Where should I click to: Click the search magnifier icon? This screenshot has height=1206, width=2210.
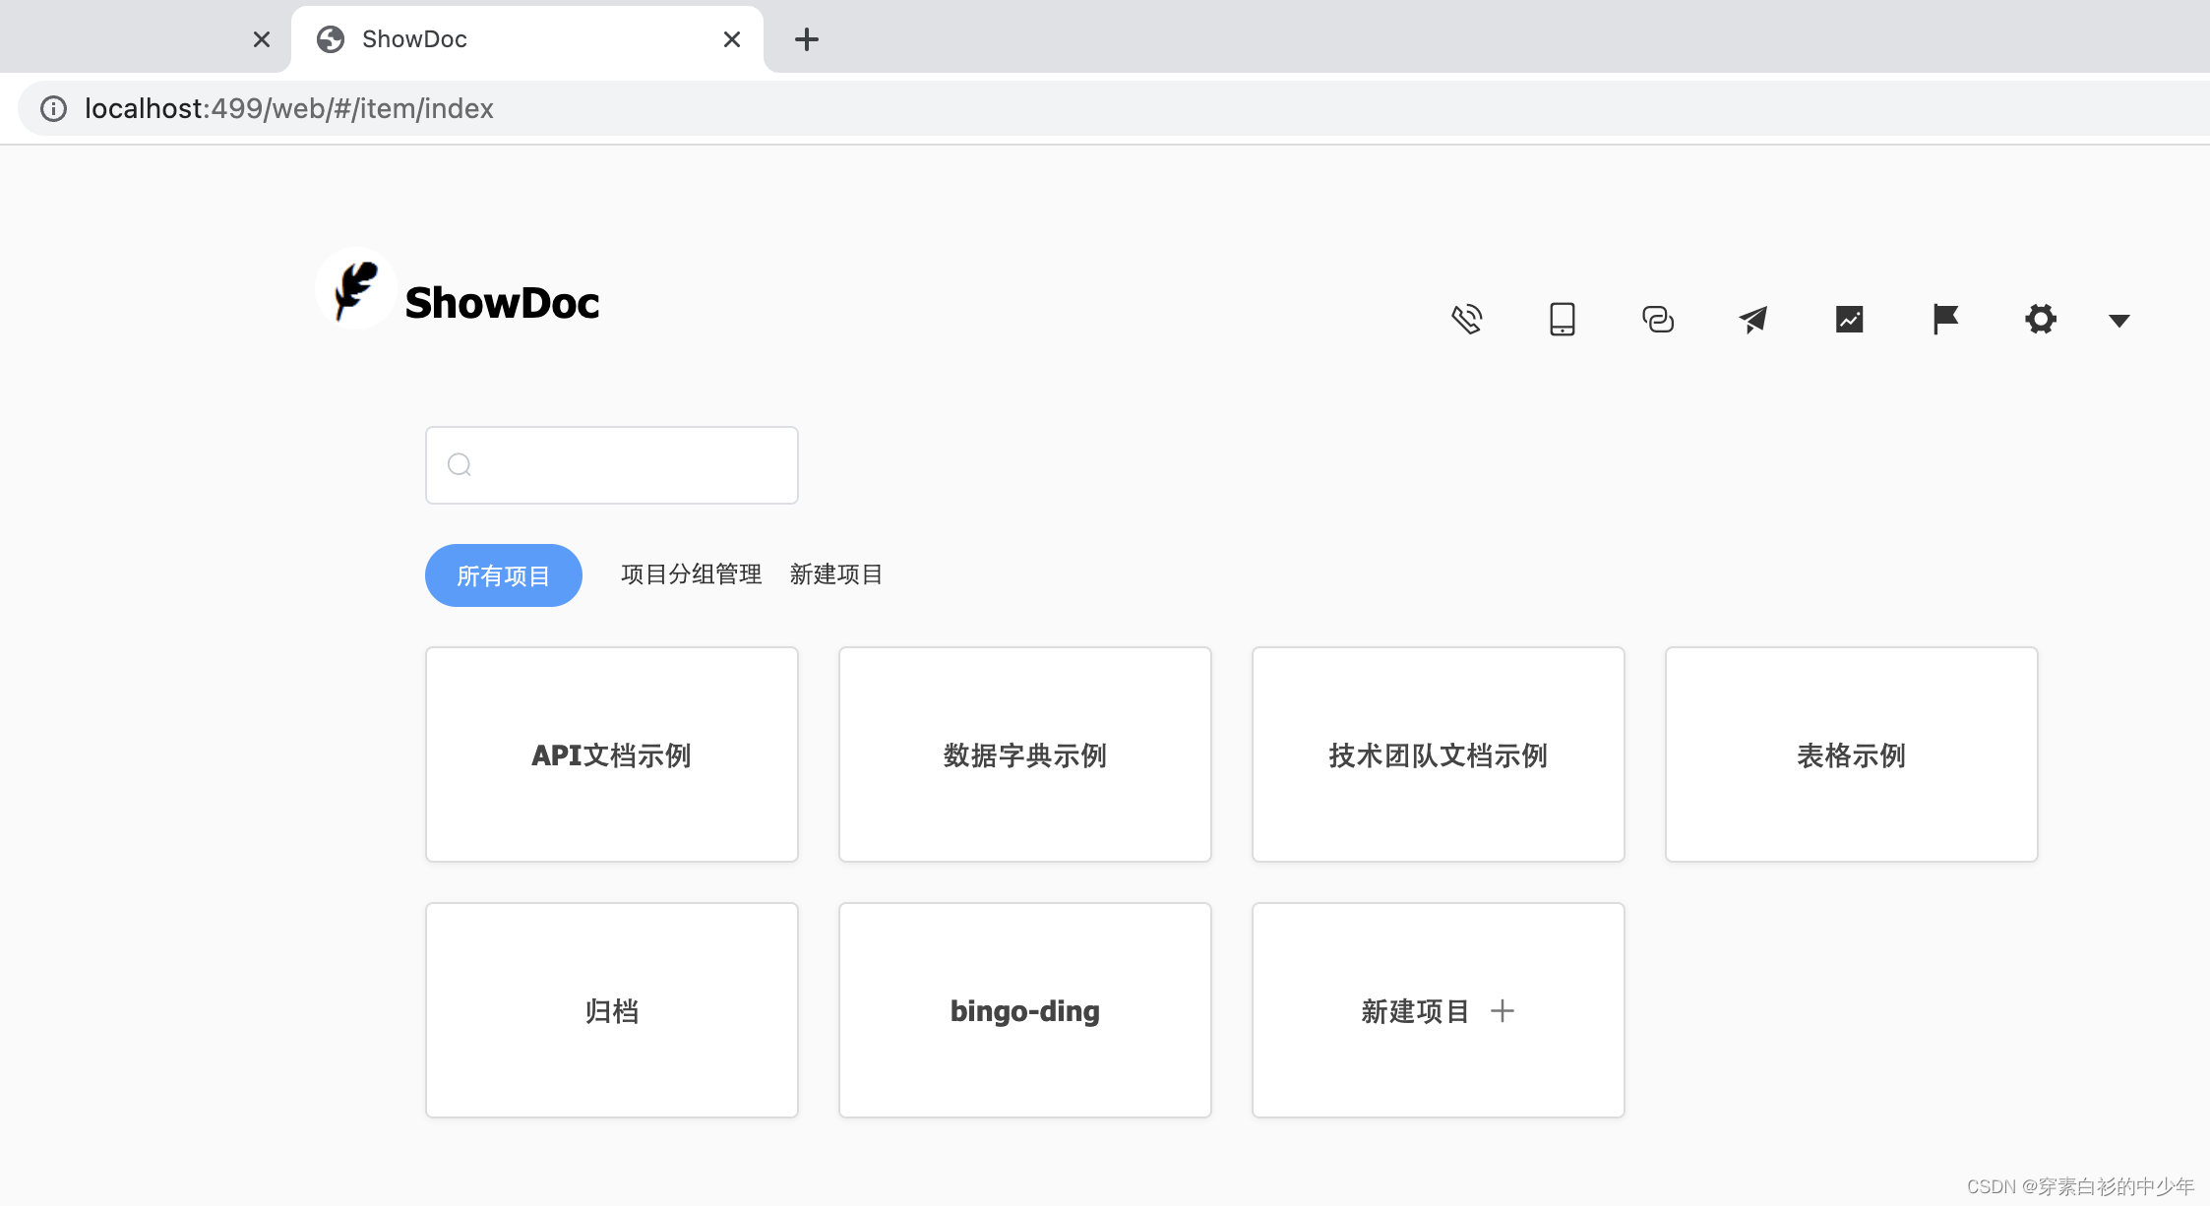(460, 464)
